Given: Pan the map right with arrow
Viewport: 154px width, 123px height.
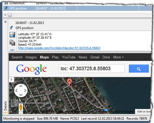Looking at the screenshot, I should 25,90.
